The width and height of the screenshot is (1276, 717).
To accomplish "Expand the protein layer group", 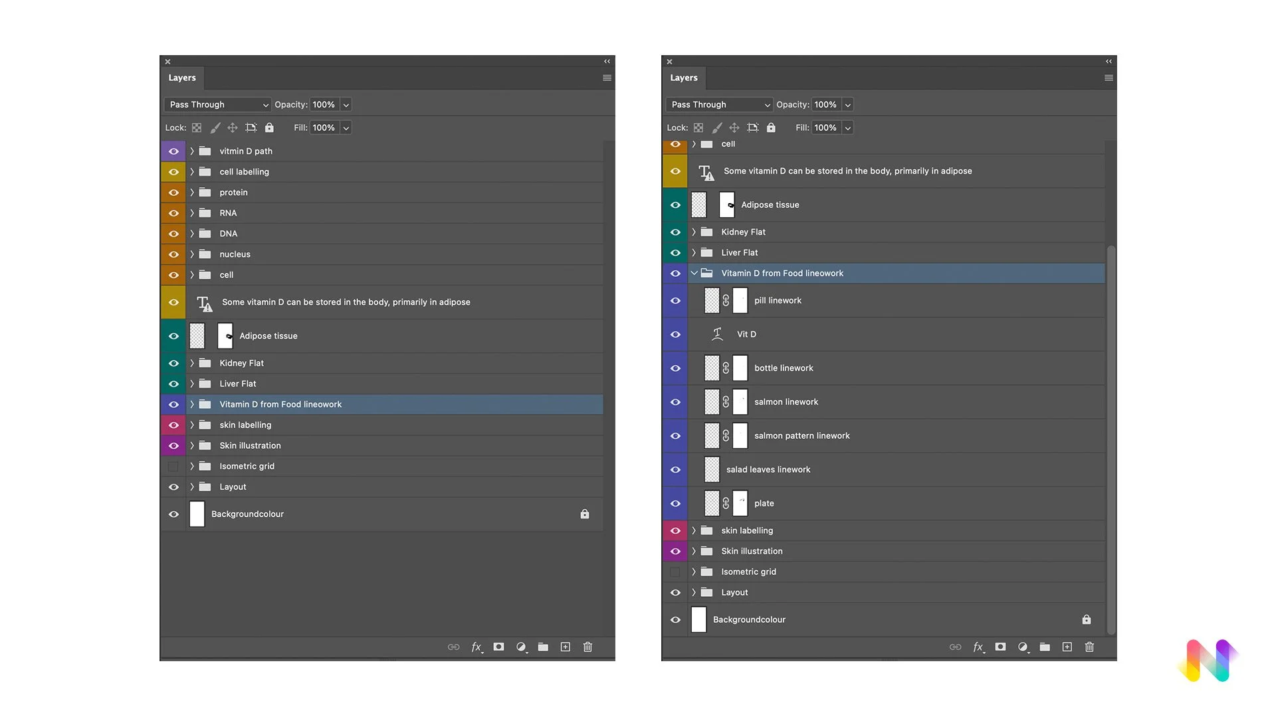I will 192,193.
